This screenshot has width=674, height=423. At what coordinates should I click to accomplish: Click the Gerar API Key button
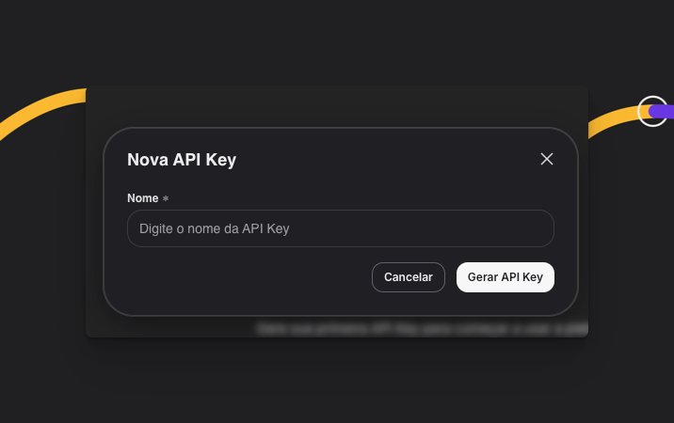coord(505,277)
